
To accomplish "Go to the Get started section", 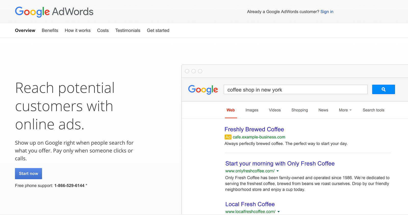I will (x=158, y=30).
